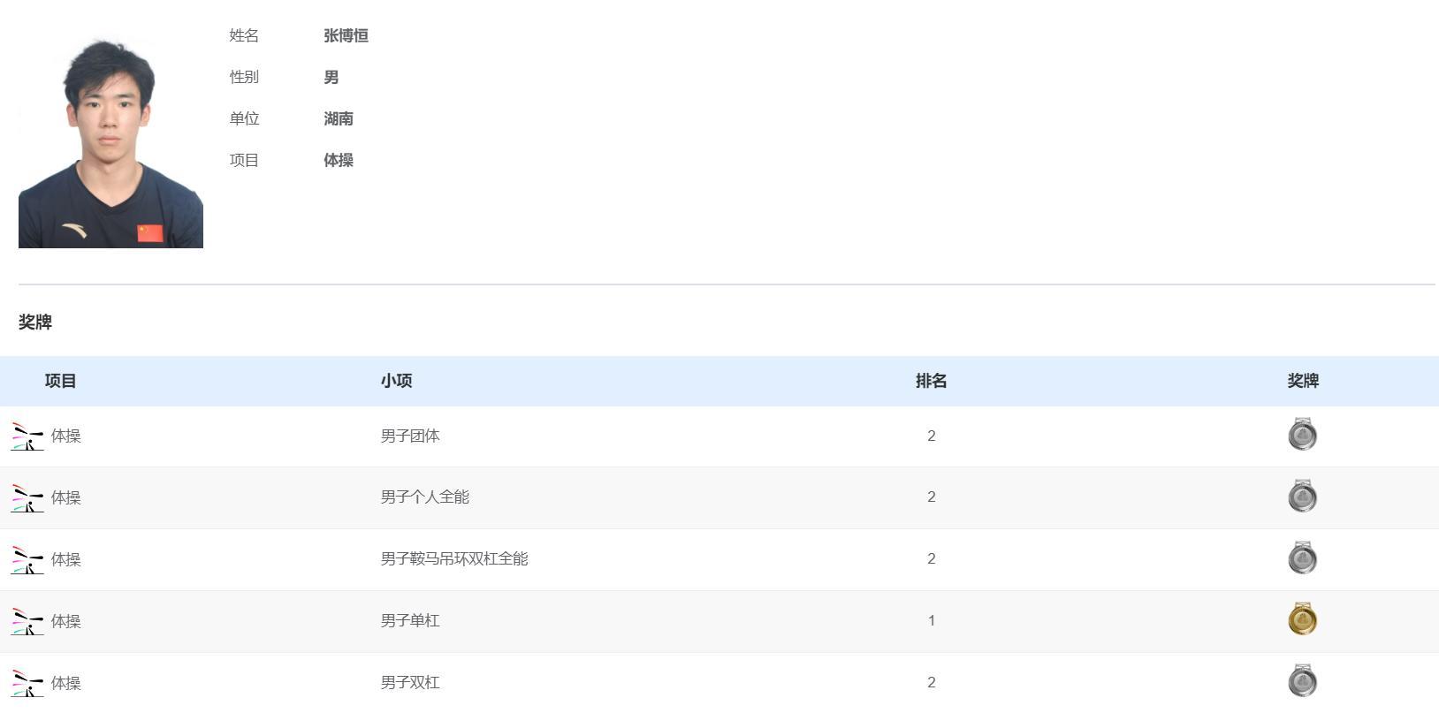Click the gold medal for 男子单杠

point(1302,620)
